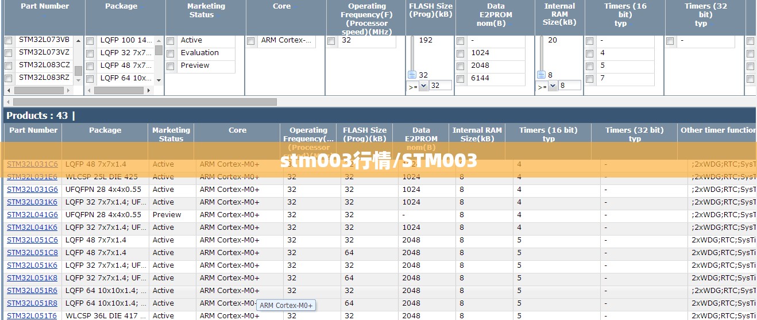Click the part number list's up arrow
This screenshot has width=757, height=320.
(78, 40)
